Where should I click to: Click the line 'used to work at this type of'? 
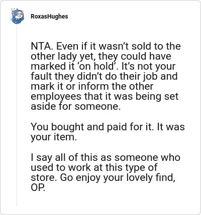coord(94,167)
